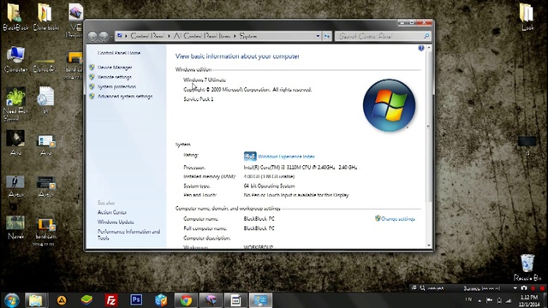548x308 pixels.
Task: Open Windows Update link
Action: [116, 222]
